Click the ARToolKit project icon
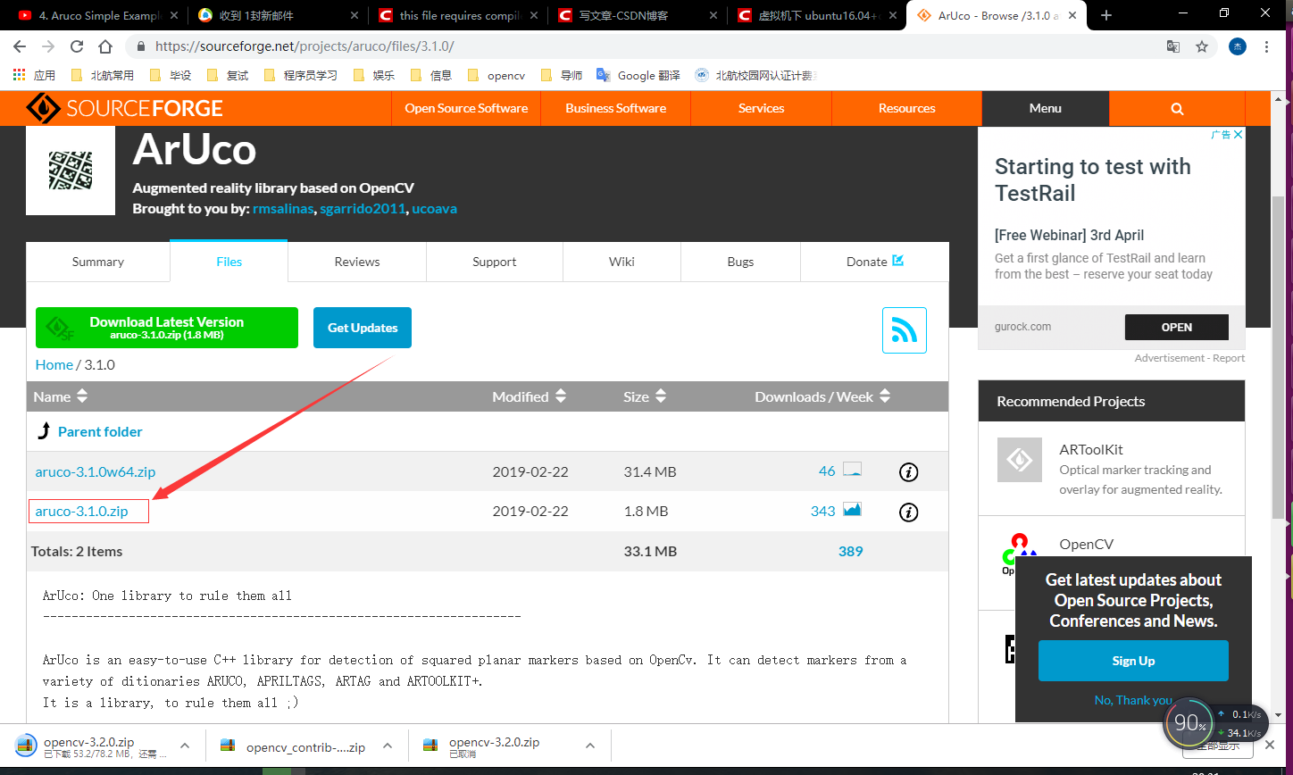Viewport: 1293px width, 775px height. click(x=1019, y=459)
